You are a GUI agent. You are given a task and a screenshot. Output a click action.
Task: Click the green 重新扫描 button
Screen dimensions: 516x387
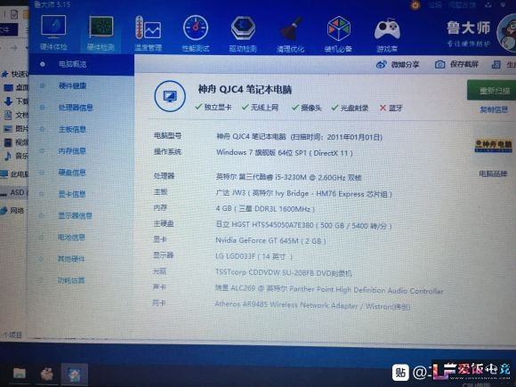click(493, 90)
